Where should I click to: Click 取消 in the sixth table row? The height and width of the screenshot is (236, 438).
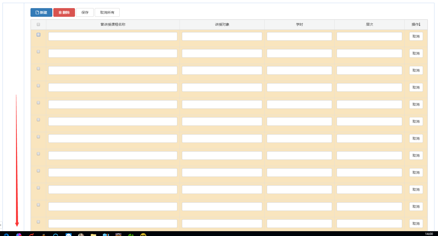click(416, 121)
